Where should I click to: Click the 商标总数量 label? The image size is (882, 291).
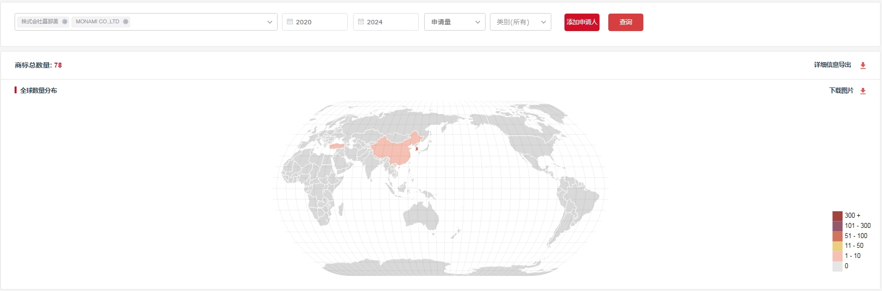click(x=33, y=65)
